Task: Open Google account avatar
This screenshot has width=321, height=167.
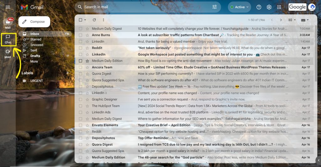Action: pyautogui.click(x=312, y=7)
